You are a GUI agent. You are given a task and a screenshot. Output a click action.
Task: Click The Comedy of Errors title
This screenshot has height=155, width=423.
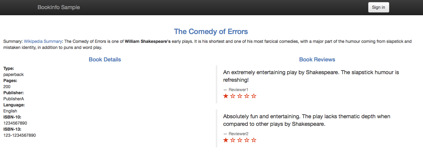coord(211,31)
